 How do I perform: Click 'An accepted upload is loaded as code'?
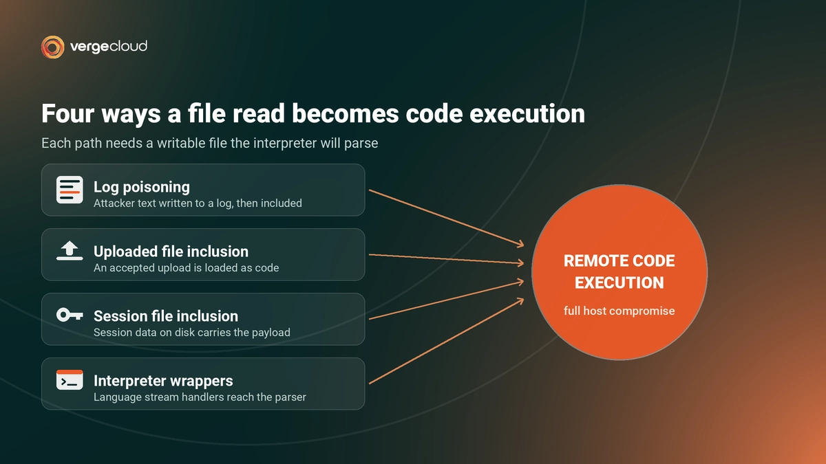186,268
